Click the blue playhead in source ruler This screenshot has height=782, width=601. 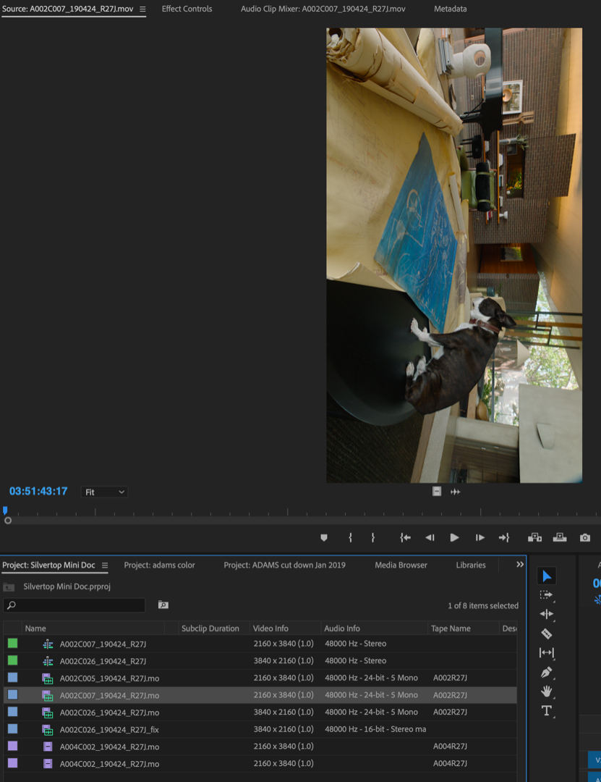(x=5, y=510)
